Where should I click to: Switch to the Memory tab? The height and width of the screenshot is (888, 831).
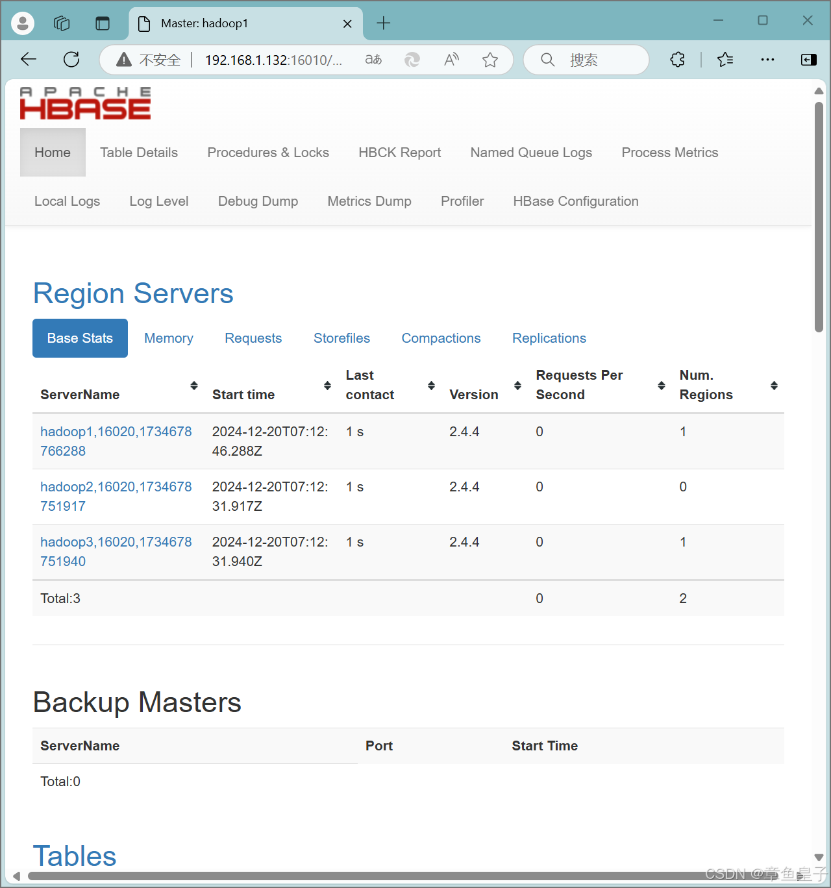coord(169,338)
